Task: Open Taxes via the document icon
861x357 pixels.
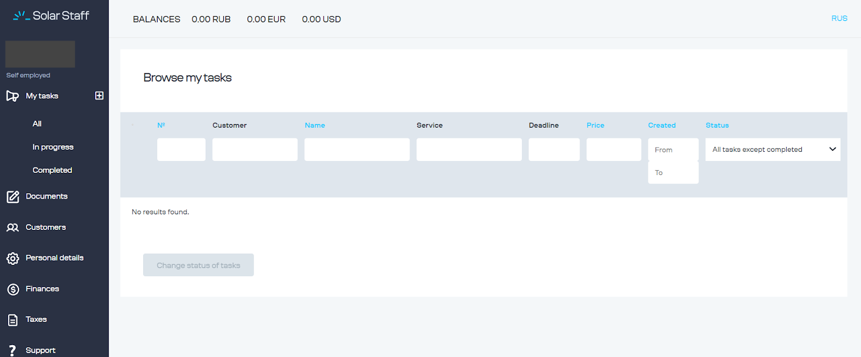Action: (13, 320)
